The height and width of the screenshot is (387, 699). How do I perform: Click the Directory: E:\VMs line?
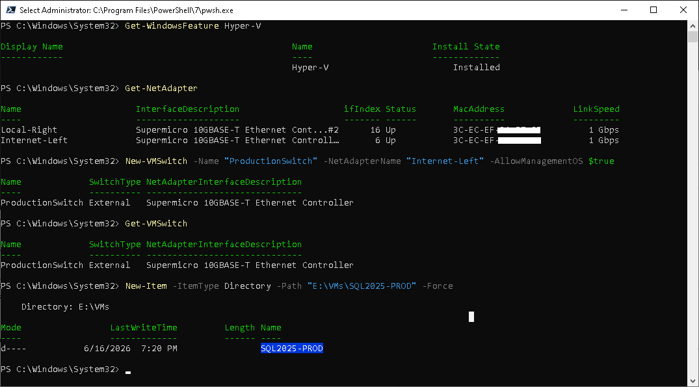pos(65,307)
